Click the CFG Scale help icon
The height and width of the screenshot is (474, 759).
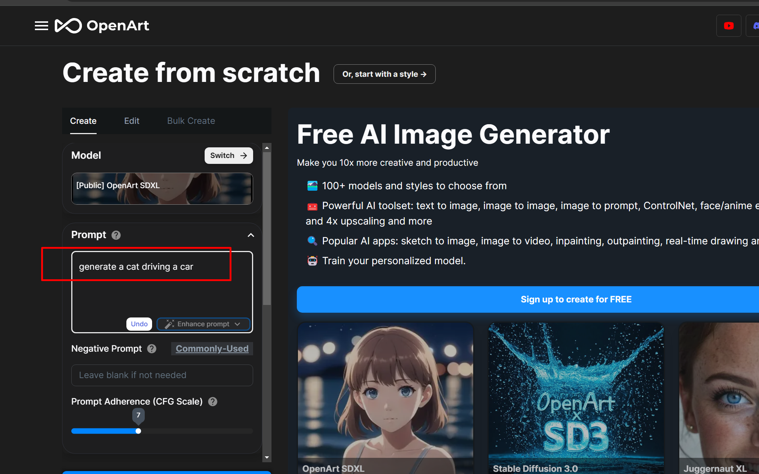point(213,402)
